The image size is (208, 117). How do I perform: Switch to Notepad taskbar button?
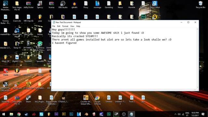coord(131,114)
